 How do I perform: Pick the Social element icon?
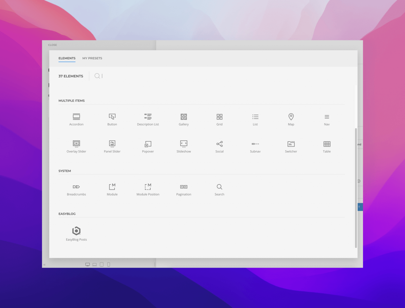(219, 147)
